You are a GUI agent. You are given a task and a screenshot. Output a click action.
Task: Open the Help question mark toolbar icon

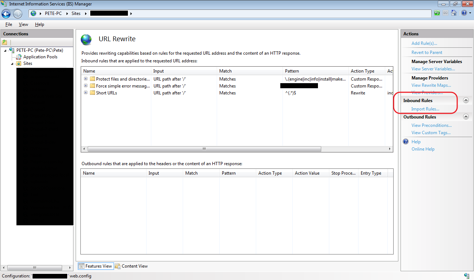coord(464,13)
